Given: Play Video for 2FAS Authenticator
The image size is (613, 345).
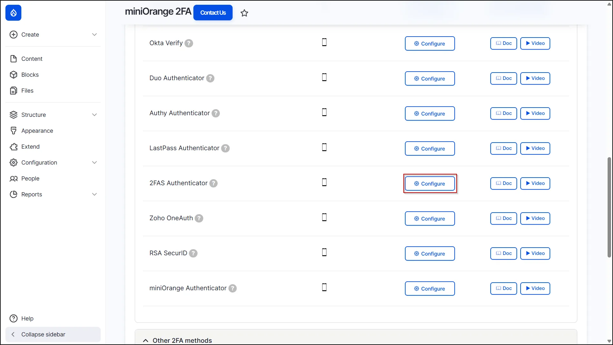Looking at the screenshot, I should (535, 183).
